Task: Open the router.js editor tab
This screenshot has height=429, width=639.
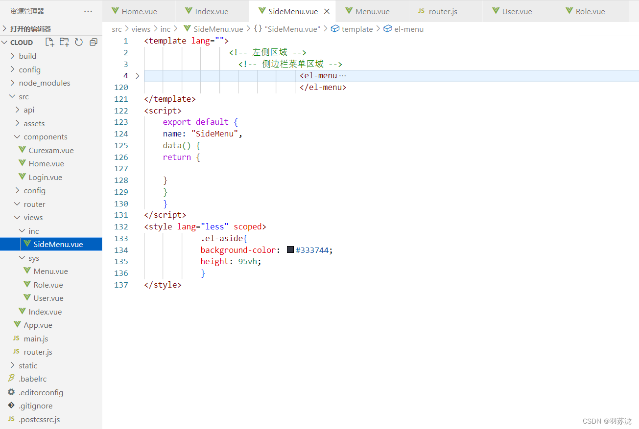Action: click(x=443, y=11)
